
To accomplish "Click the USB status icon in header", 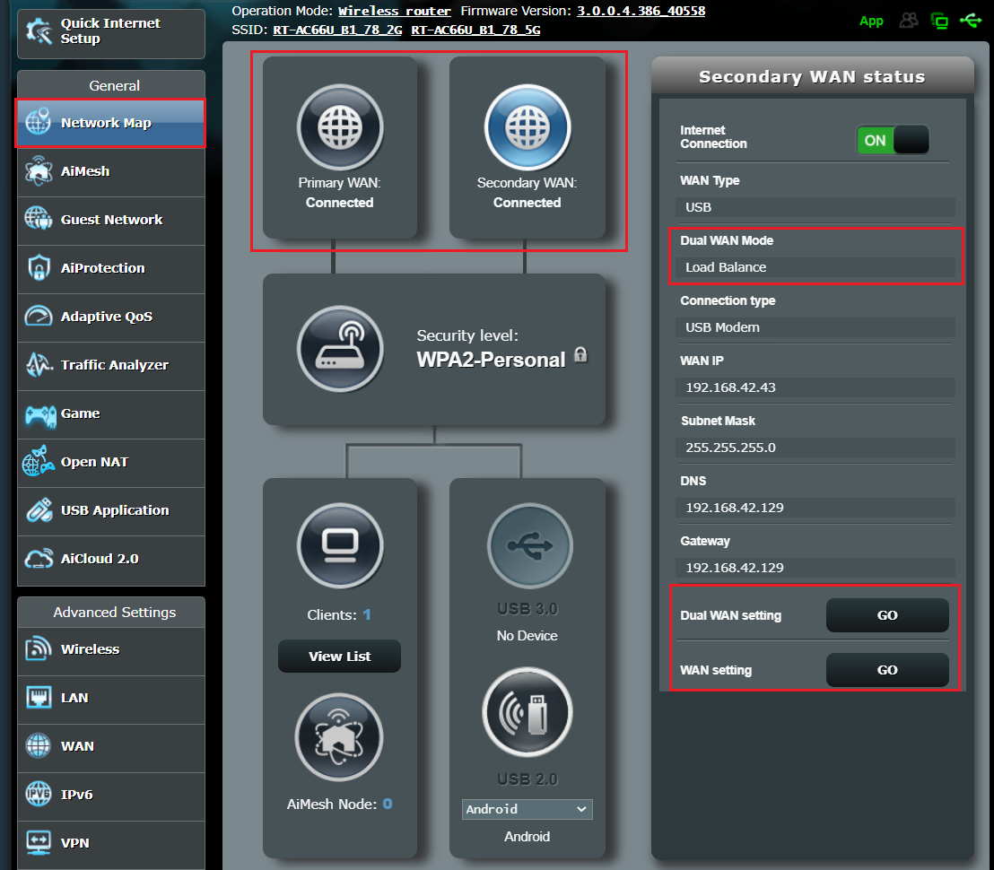I will tap(971, 21).
